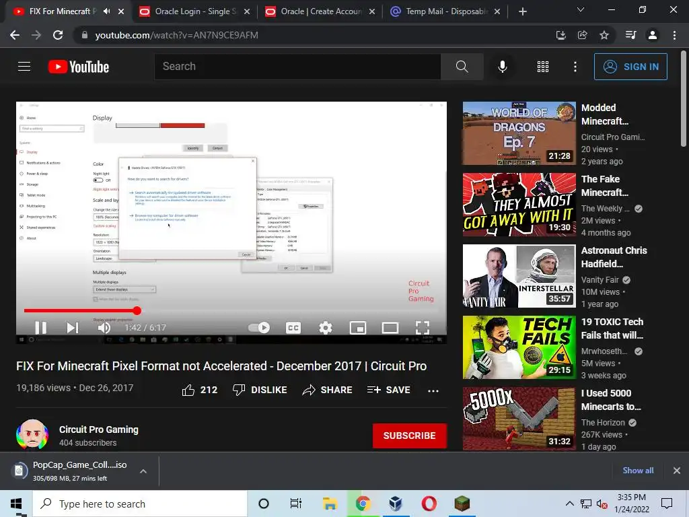Image resolution: width=689 pixels, height=517 pixels.
Task: Open media controls icon in toolbar
Action: [630, 35]
